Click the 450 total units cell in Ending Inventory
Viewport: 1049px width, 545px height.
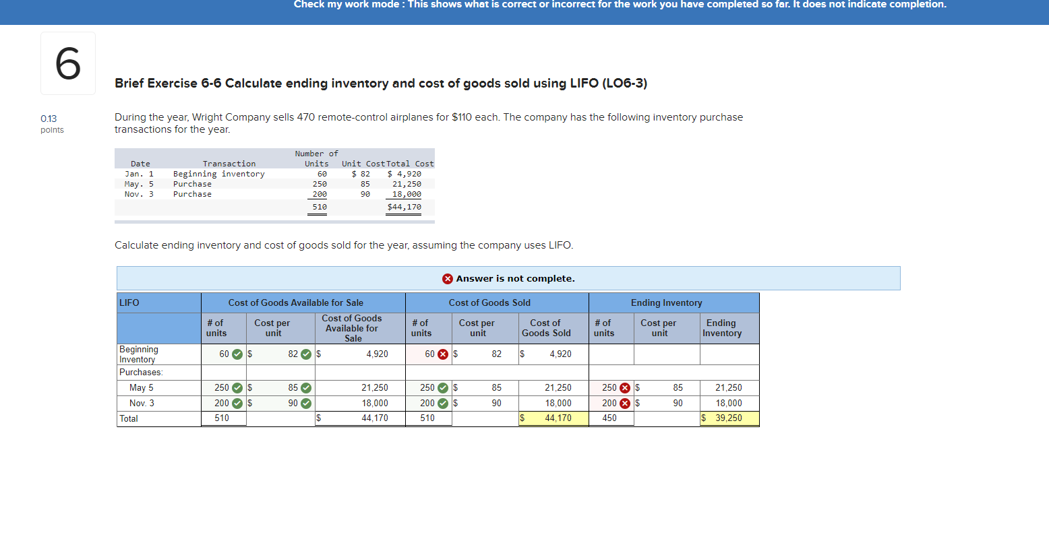pyautogui.click(x=610, y=418)
